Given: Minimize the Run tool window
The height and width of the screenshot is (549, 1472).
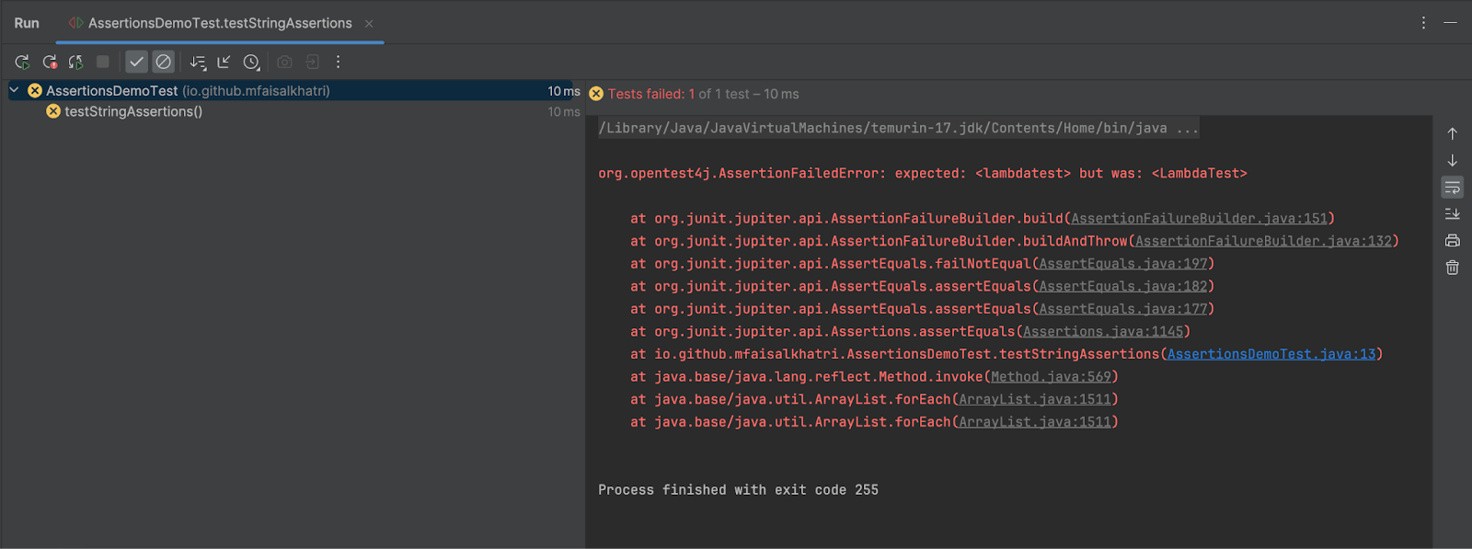Looking at the screenshot, I should point(1451,22).
